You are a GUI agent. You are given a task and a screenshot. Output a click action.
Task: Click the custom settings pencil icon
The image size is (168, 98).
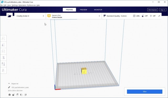pos(159,16)
